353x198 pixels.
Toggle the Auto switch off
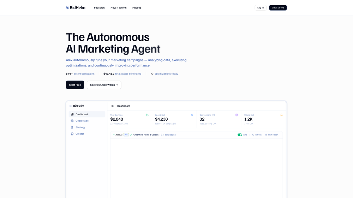tap(240, 135)
